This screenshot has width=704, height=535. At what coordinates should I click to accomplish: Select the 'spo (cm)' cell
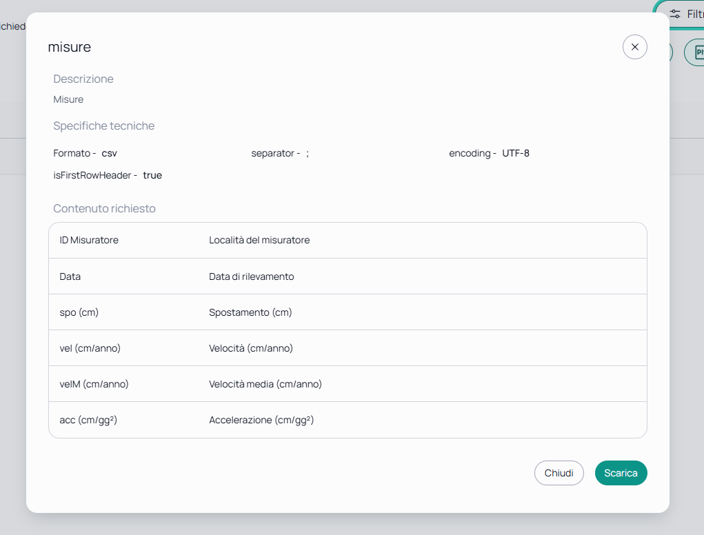tap(79, 312)
